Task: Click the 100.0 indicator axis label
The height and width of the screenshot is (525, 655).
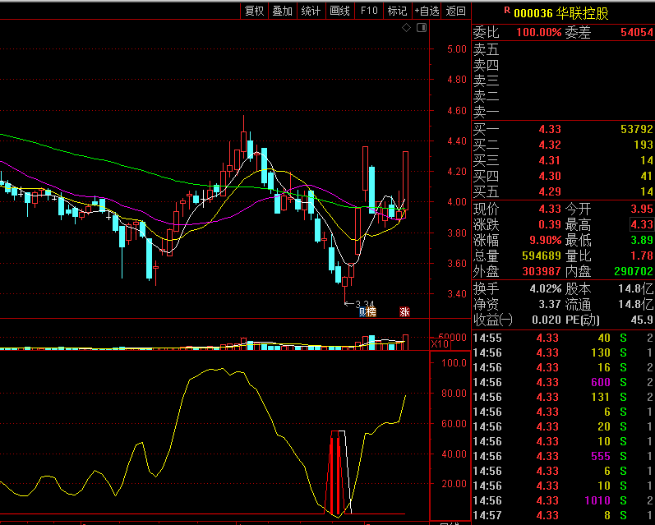Action: pos(454,362)
